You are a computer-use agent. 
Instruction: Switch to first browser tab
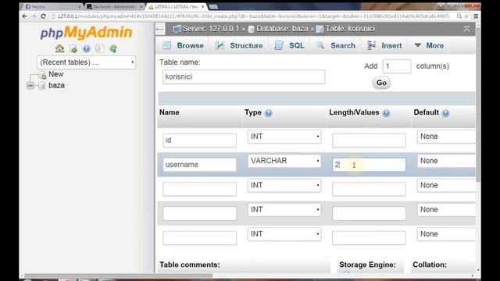pos(52,6)
